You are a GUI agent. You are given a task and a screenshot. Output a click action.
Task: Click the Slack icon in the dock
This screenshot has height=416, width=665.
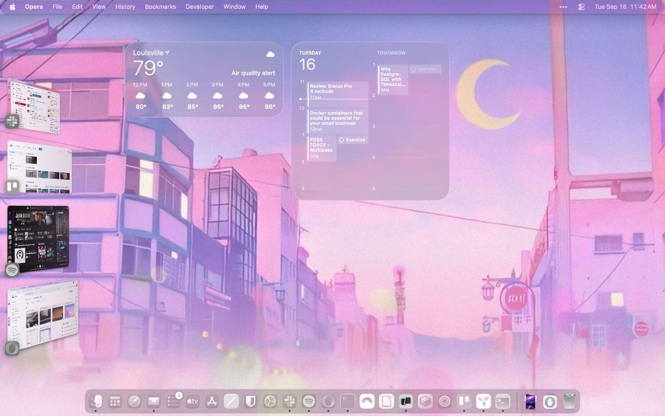click(289, 401)
